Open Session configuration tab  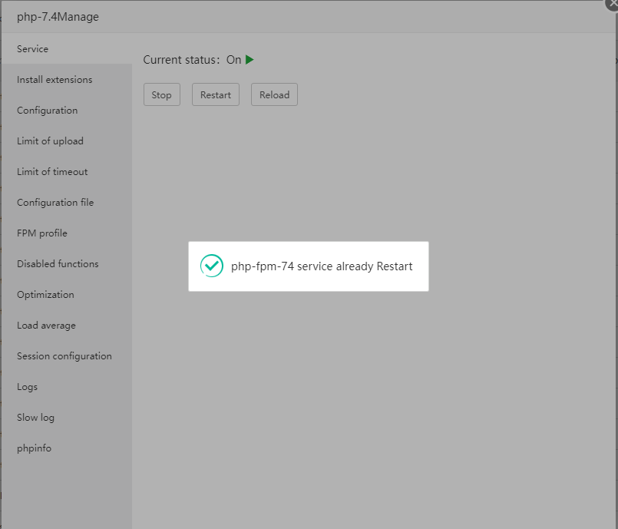[x=66, y=356]
